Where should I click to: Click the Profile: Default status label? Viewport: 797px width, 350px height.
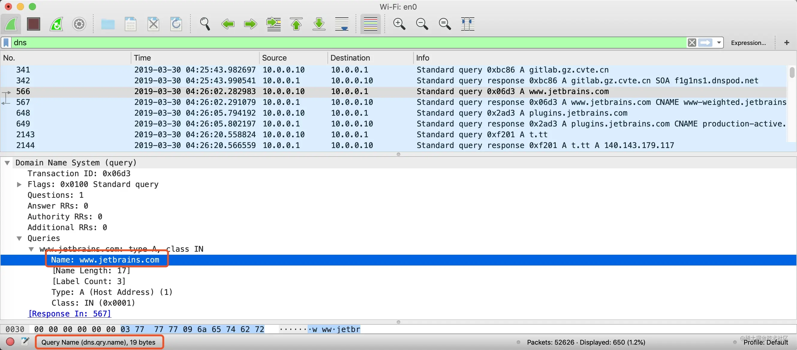click(766, 342)
